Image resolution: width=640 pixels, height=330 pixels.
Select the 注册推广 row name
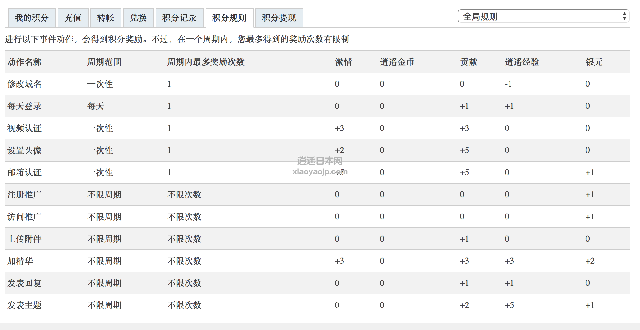point(24,194)
